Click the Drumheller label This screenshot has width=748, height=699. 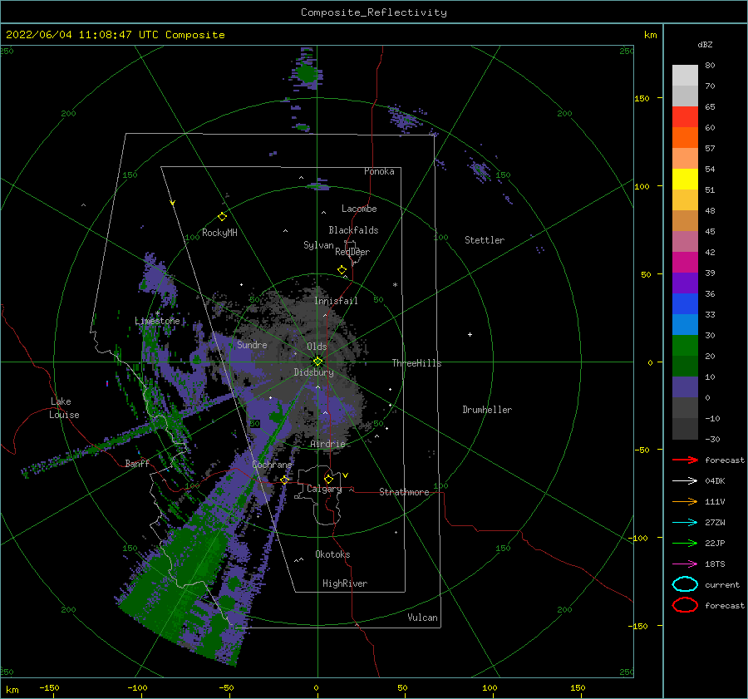tap(487, 410)
